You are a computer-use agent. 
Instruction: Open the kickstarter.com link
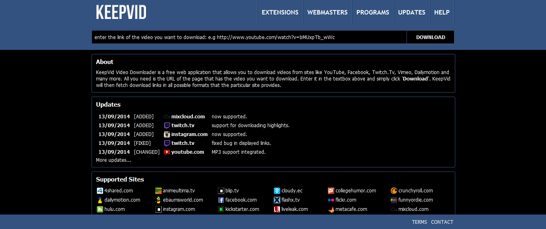click(x=242, y=209)
